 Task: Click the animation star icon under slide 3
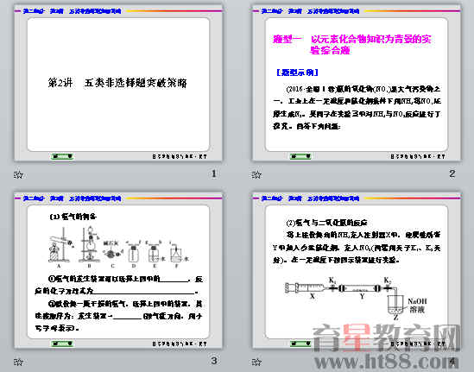coord(18,362)
